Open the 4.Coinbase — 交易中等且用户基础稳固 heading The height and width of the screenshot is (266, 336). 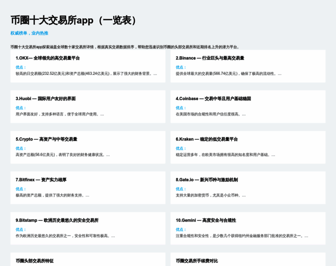pyautogui.click(x=214, y=98)
